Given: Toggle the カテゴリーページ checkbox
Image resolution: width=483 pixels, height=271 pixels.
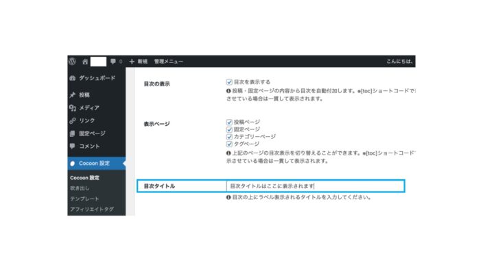Looking at the screenshot, I should (x=229, y=137).
